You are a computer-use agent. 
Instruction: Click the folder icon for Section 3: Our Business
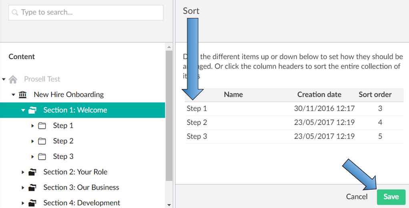(32, 188)
